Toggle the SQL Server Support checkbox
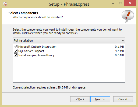Image resolution: width=138 pixels, height=107 pixels. pos(16,51)
